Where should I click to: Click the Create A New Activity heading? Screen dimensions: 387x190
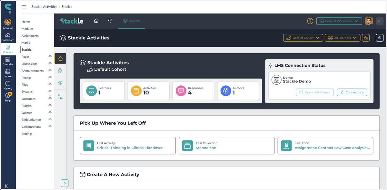pos(113,175)
